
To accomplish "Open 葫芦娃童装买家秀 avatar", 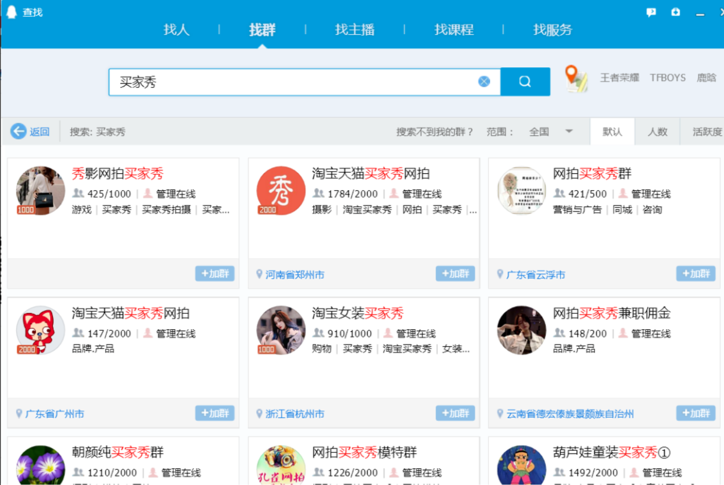I will [522, 465].
